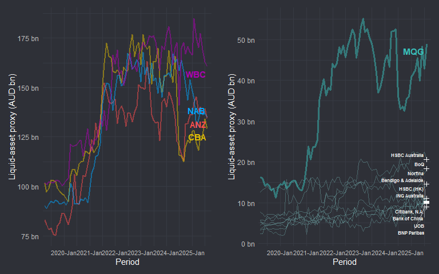This screenshot has width=439, height=274.
Task: Click the red ANZ series label
Action: [198, 125]
